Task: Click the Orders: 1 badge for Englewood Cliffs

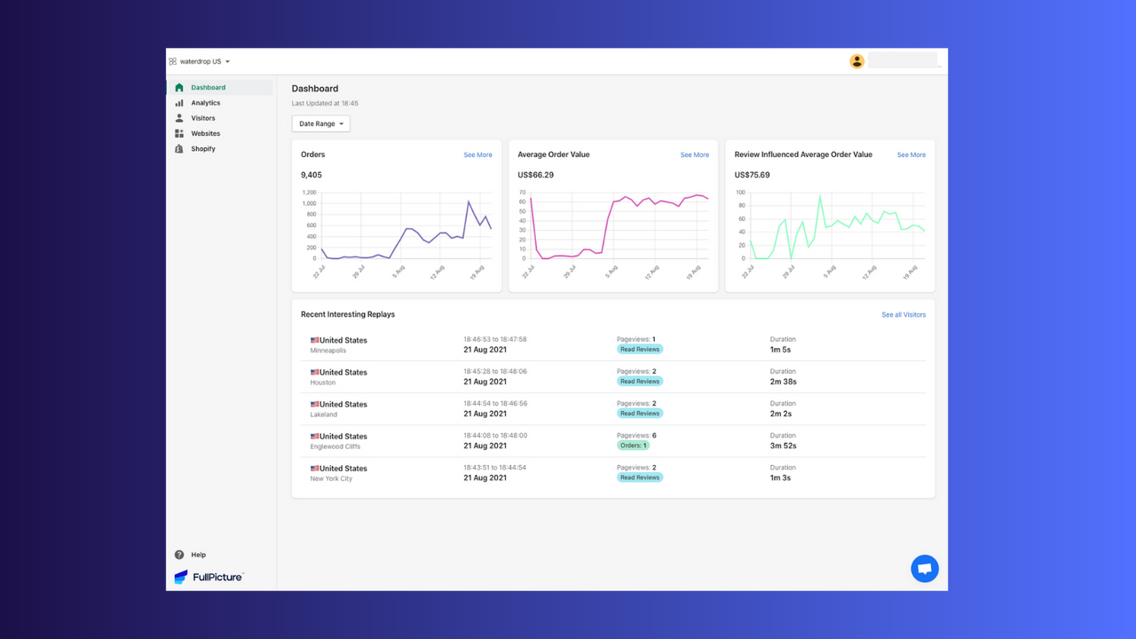Action: pos(633,445)
